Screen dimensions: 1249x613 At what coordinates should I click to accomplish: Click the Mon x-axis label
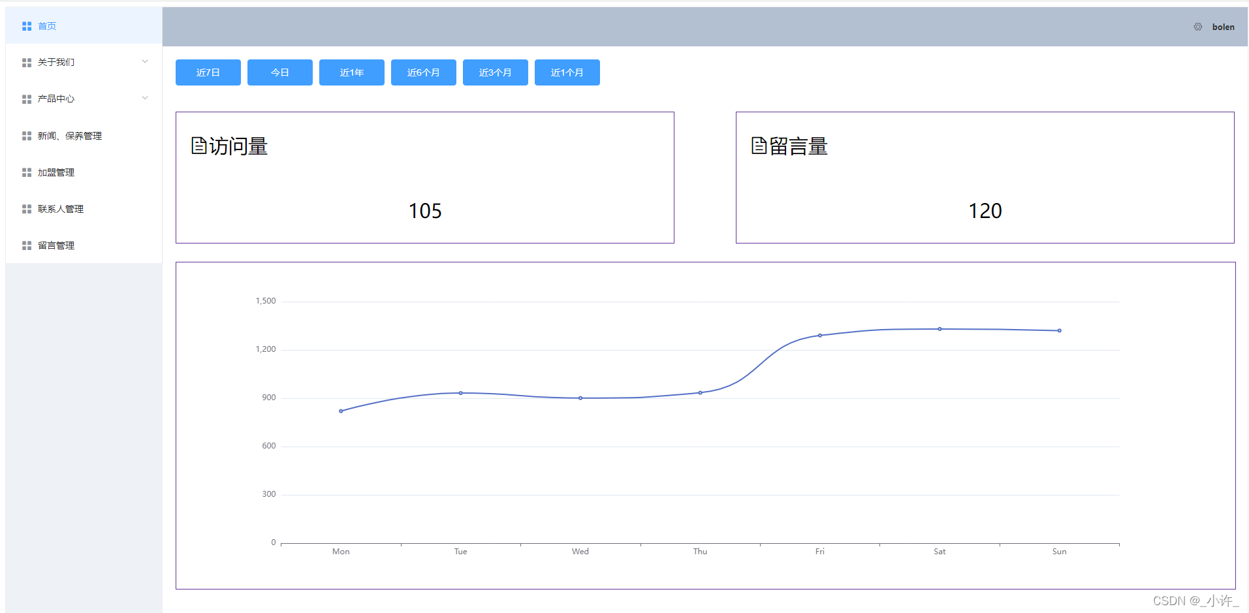click(341, 552)
